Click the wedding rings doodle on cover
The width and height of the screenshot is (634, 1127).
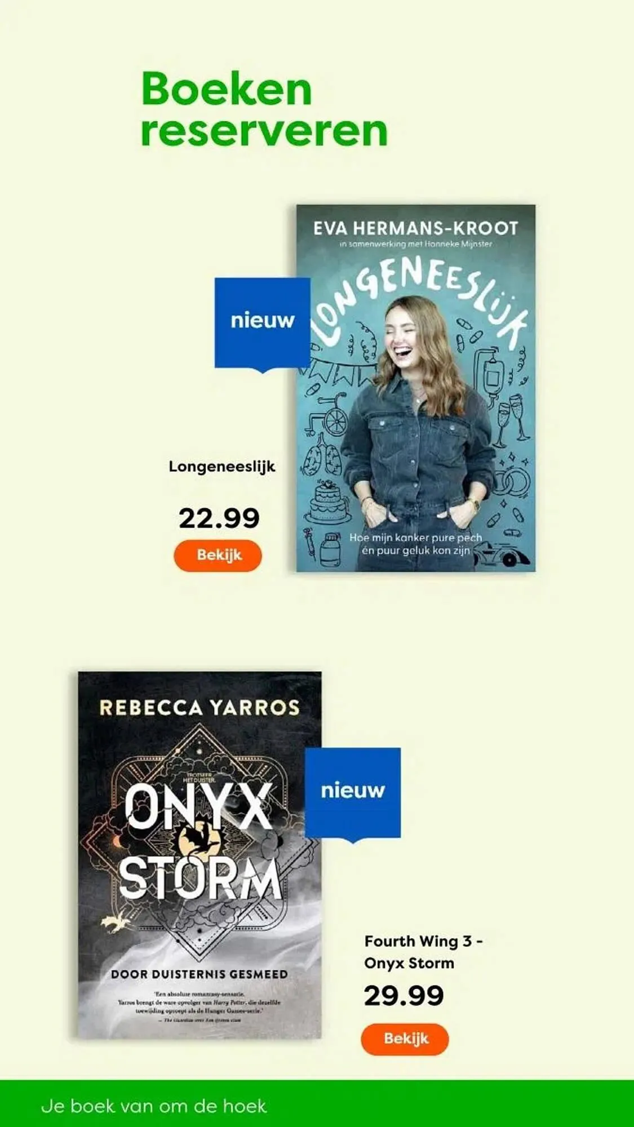(x=513, y=480)
